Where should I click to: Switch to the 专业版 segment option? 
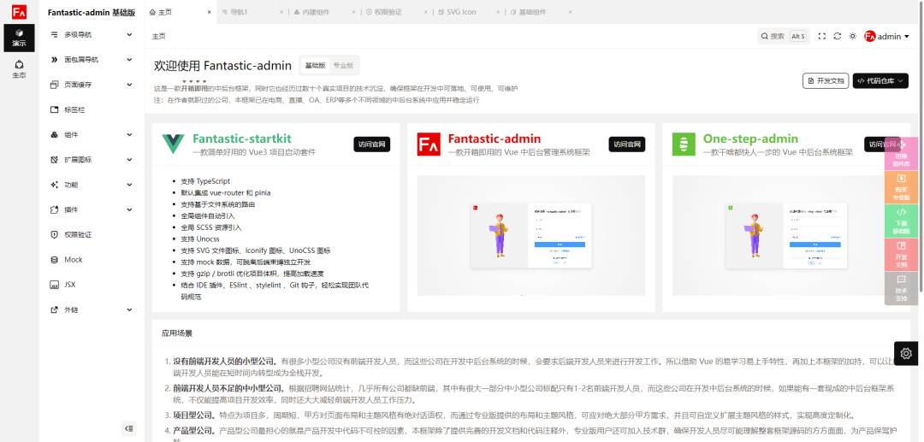(x=344, y=65)
